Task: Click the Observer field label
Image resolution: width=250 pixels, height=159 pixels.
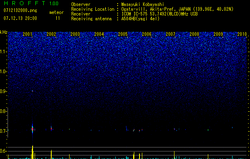Action: coord(81,4)
